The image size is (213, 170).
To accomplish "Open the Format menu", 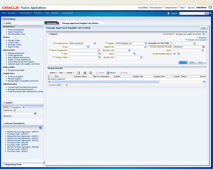I will pos(70,73).
